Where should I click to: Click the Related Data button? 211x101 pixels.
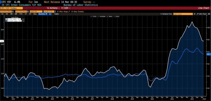[x=166, y=14]
